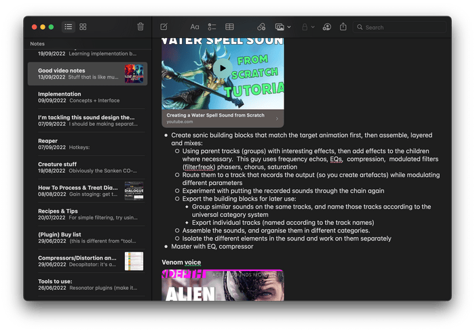Expand the media dropdown arrow
Viewport: 475px width, 332px height.
[x=289, y=27]
